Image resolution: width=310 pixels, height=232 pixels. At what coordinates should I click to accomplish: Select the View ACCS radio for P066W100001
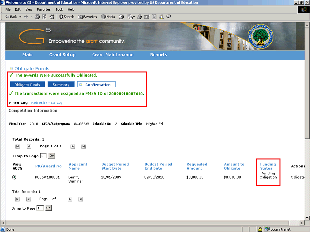click(14, 177)
